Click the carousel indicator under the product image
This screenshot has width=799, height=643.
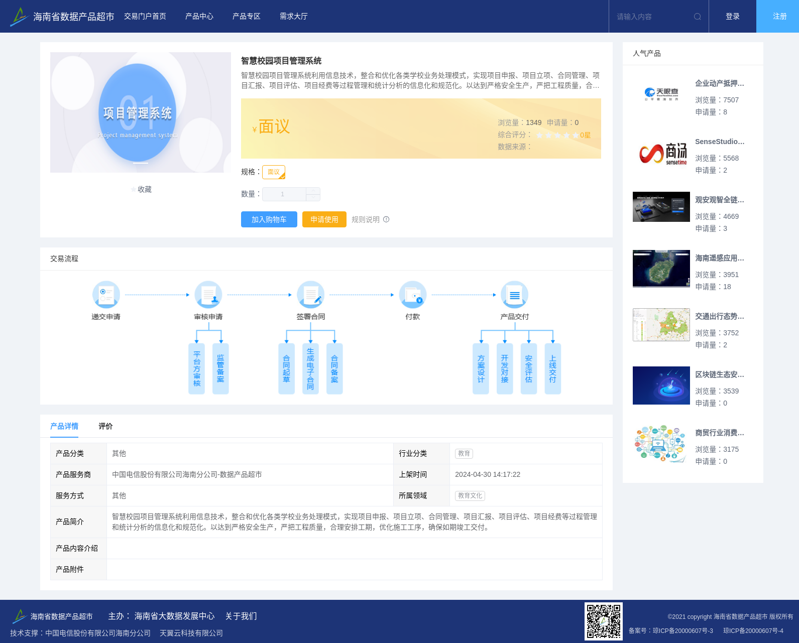[x=141, y=163]
